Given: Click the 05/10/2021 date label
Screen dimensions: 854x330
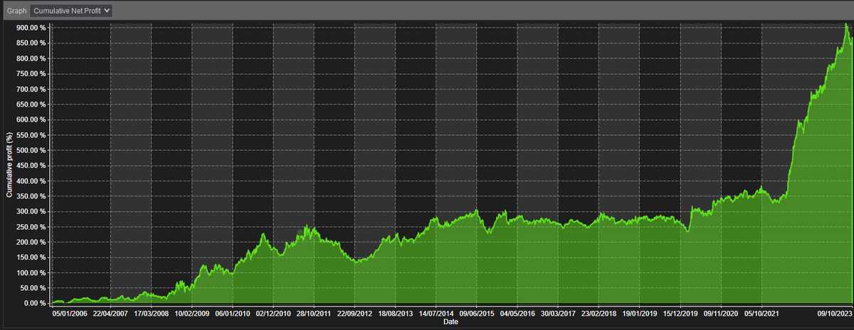Looking at the screenshot, I should point(761,313).
